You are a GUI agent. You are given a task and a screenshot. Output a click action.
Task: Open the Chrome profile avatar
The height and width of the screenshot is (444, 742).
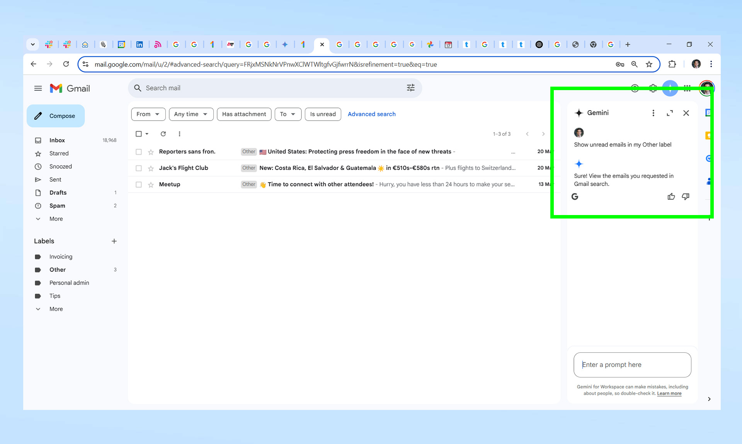[x=696, y=64]
